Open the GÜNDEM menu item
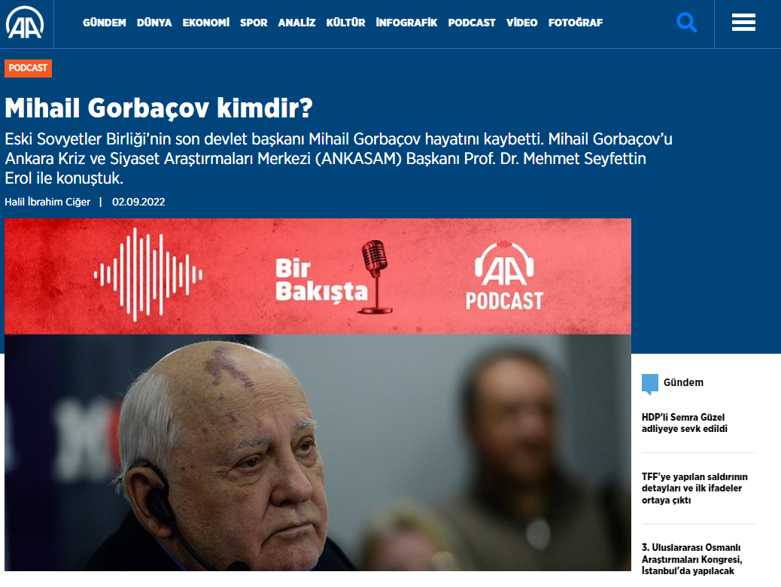Screen dimensions: 781x587 [x=104, y=23]
